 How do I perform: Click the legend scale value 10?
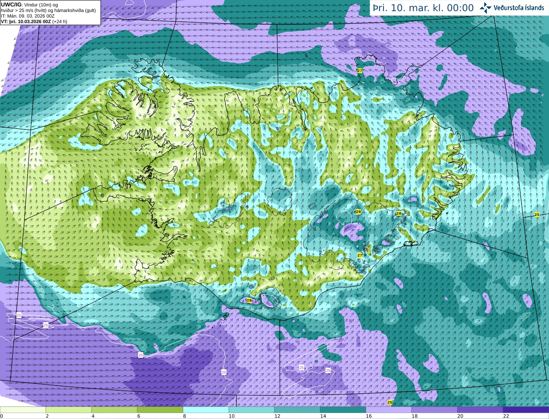(x=232, y=416)
